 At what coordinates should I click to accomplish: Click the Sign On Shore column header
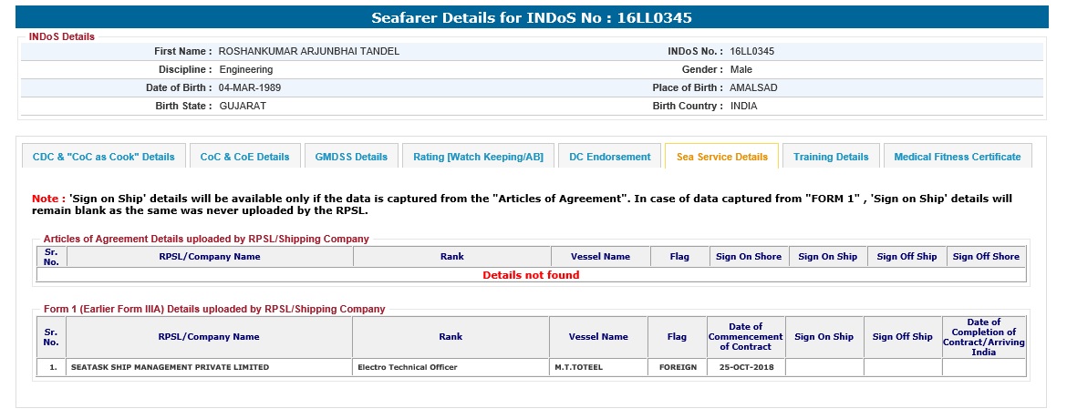pos(749,257)
